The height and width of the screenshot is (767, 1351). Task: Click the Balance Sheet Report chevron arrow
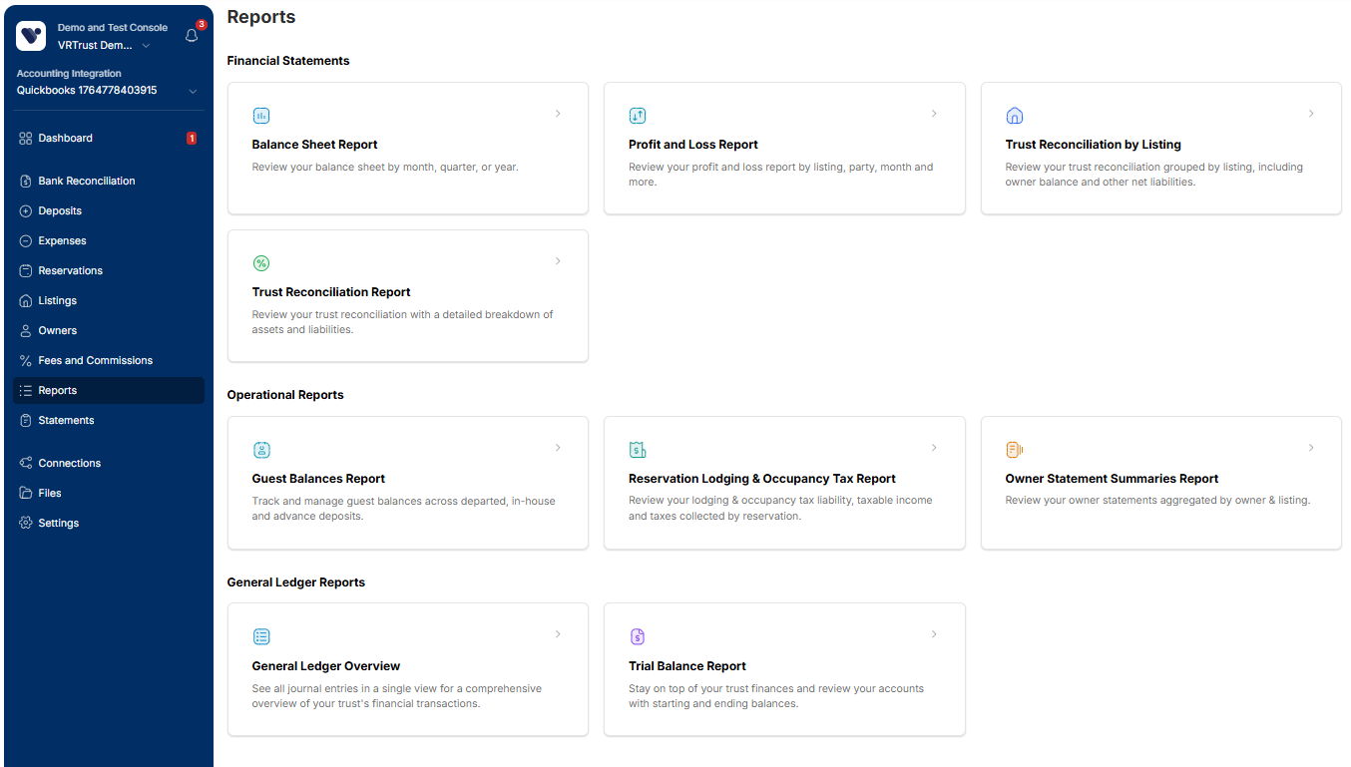558,114
